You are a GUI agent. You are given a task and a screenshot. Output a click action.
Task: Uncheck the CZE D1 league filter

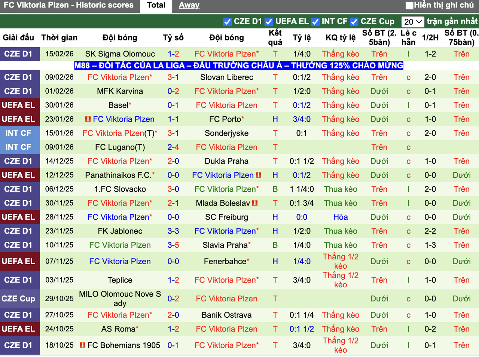point(228,22)
